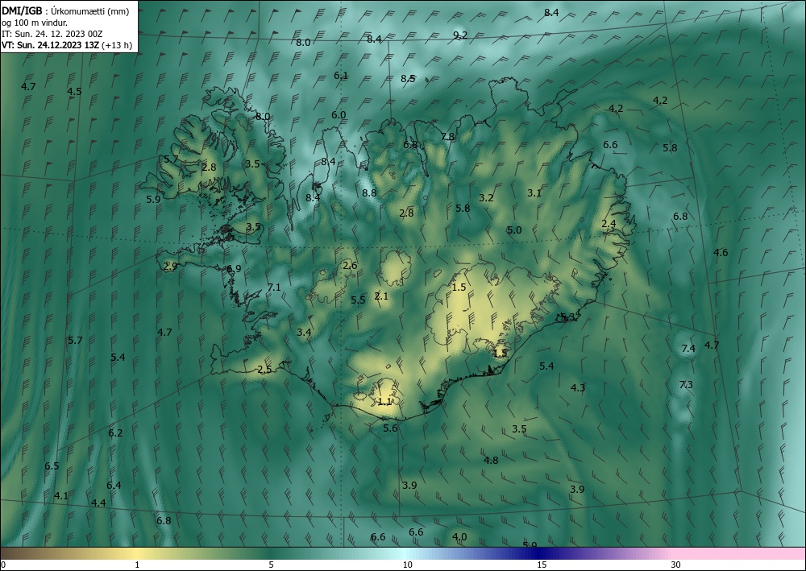Click the 4.3 value label

(578, 387)
